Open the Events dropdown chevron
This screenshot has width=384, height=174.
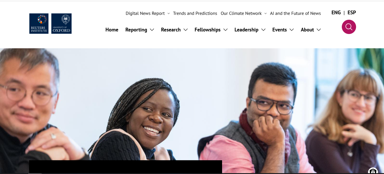point(292,30)
